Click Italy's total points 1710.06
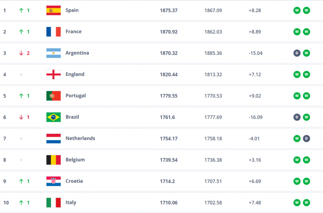The width and height of the screenshot is (323, 213). click(169, 202)
